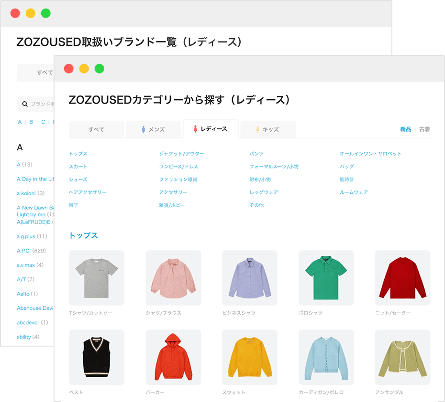Switch to the キッズ tab

267,129
